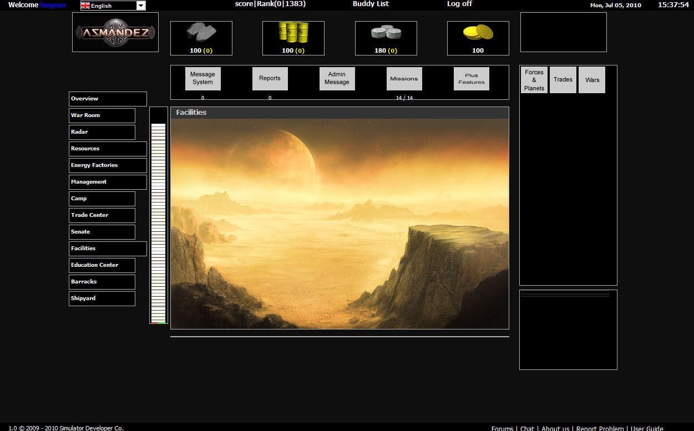Open the Reports button
Viewport: 694px width, 431px height.
[270, 78]
